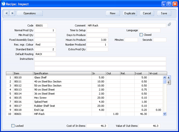Click the Standard Batch field
Image resolution: width=179 pixels, height=132 pixels.
click(x=45, y=49)
